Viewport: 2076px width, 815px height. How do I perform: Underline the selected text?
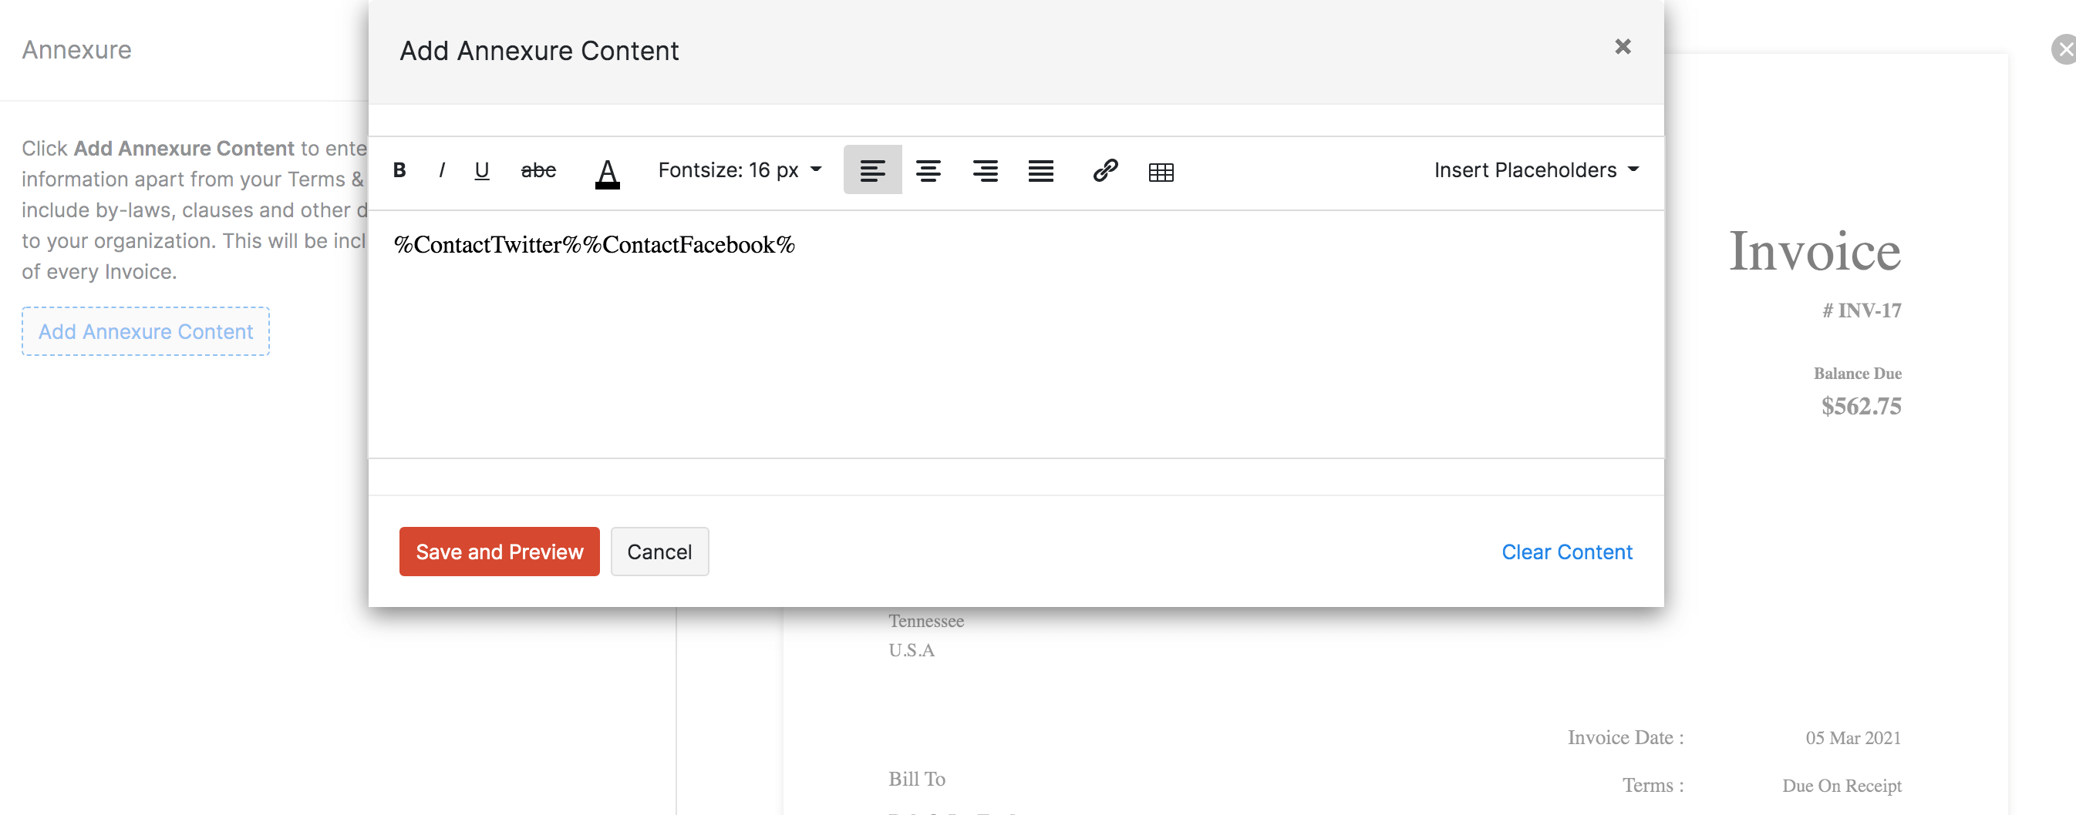481,170
